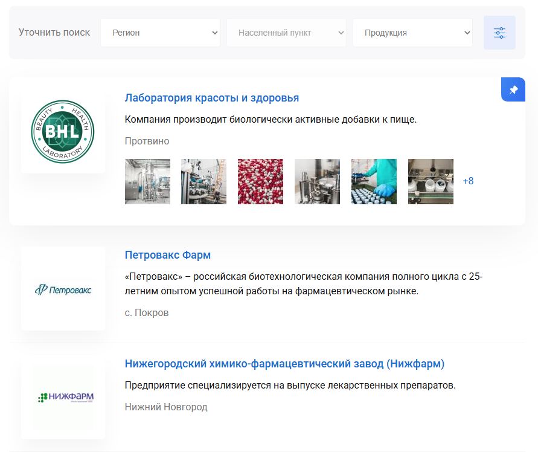Click the Петровакс company logo
538x452 pixels.
pyautogui.click(x=63, y=288)
